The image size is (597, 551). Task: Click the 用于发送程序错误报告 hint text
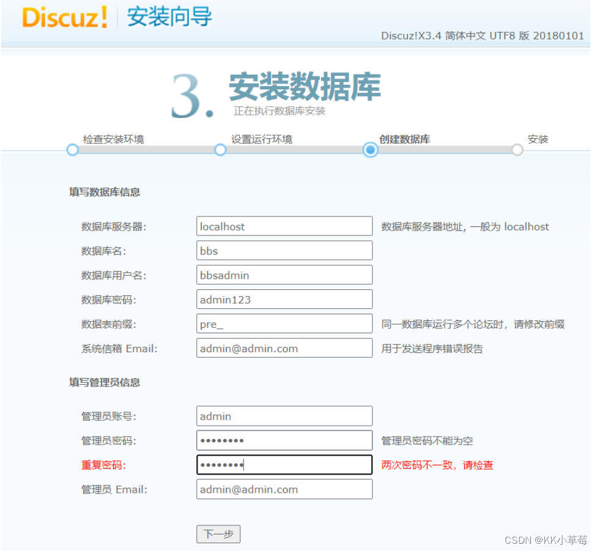pos(432,349)
